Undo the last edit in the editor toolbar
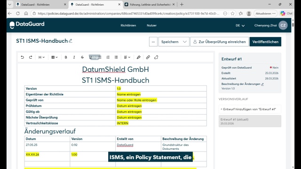Viewport: 301px width, 169px height. tap(23, 57)
